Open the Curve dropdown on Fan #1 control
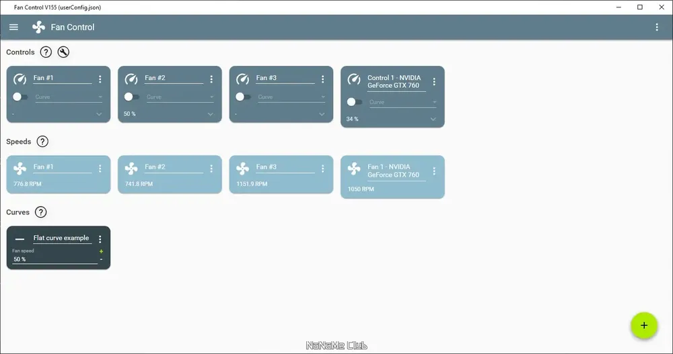This screenshot has width=673, height=354. pos(69,97)
